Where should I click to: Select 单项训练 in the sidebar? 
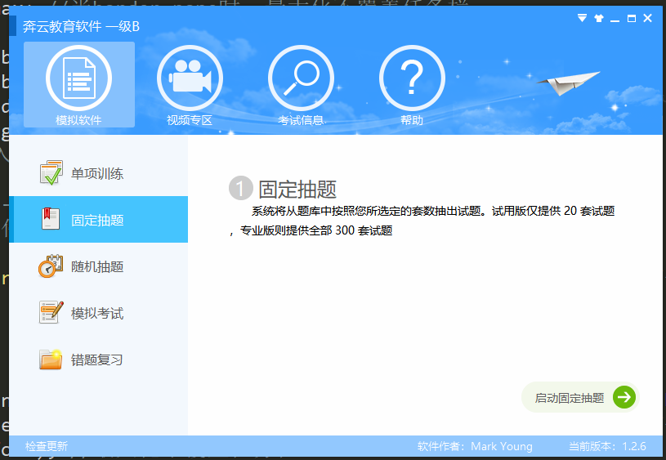(x=97, y=173)
